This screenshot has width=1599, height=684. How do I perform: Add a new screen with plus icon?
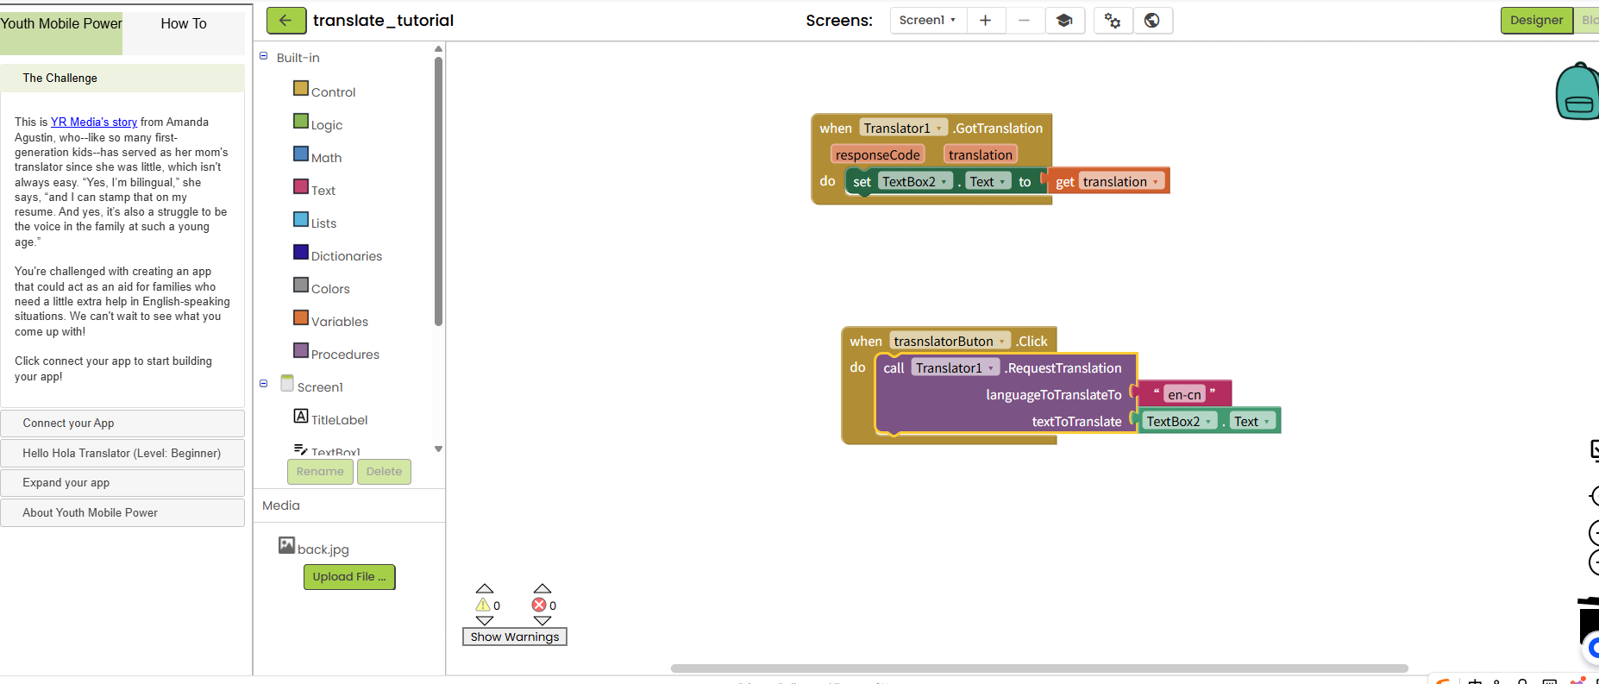coord(985,21)
